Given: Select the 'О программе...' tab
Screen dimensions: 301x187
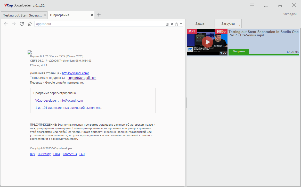Looking at the screenshot, I should click(71, 15).
